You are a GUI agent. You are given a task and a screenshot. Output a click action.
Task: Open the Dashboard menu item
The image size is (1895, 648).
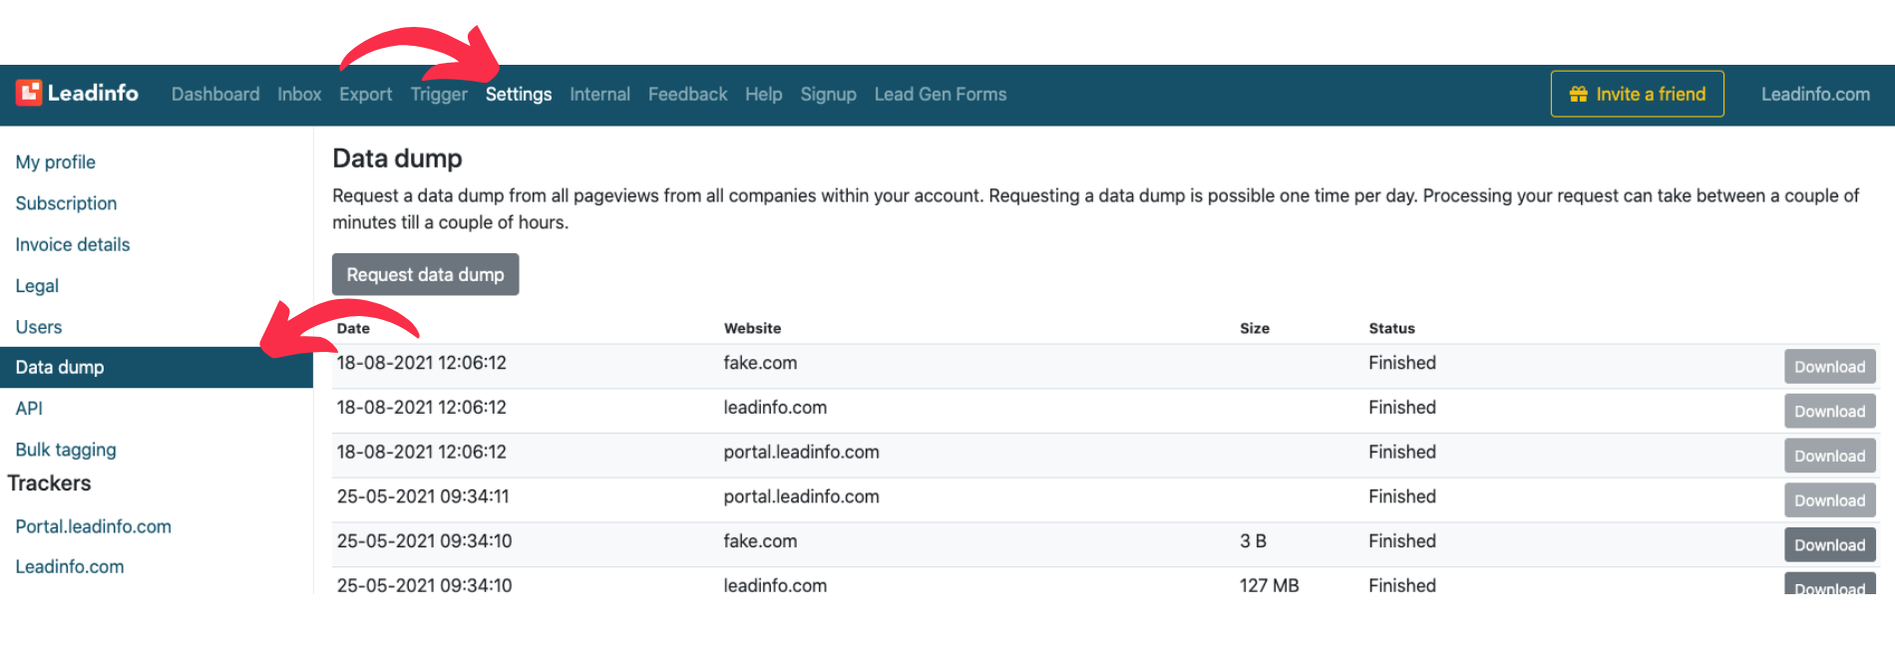(x=215, y=94)
